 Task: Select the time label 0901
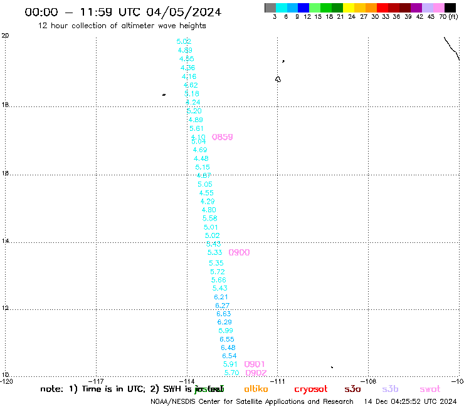tap(255, 364)
